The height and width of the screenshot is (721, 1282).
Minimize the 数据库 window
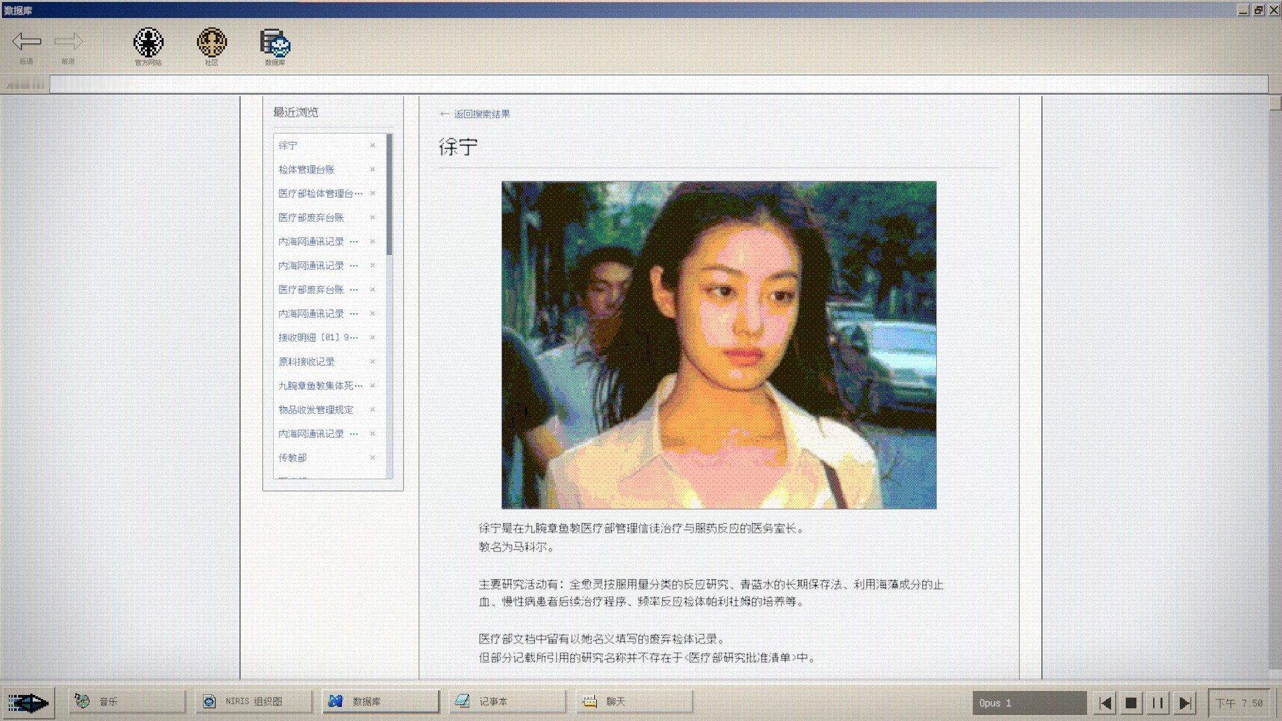[x=1243, y=10]
